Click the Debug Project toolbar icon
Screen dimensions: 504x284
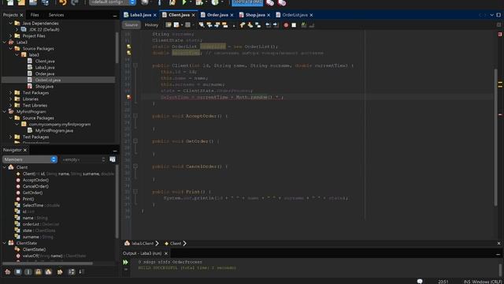click(x=199, y=2)
